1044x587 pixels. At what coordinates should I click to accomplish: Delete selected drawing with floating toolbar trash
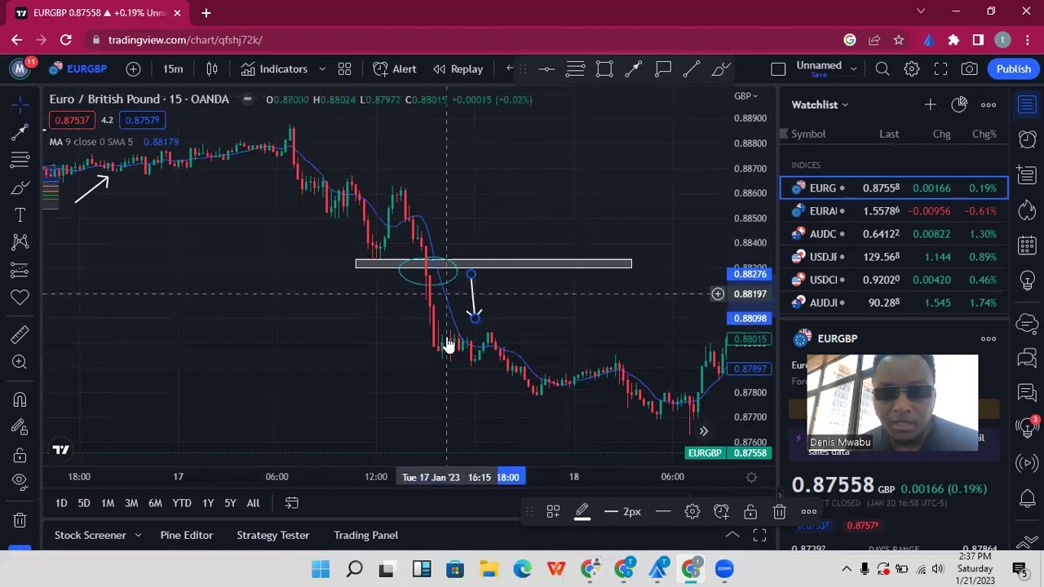[x=779, y=512]
